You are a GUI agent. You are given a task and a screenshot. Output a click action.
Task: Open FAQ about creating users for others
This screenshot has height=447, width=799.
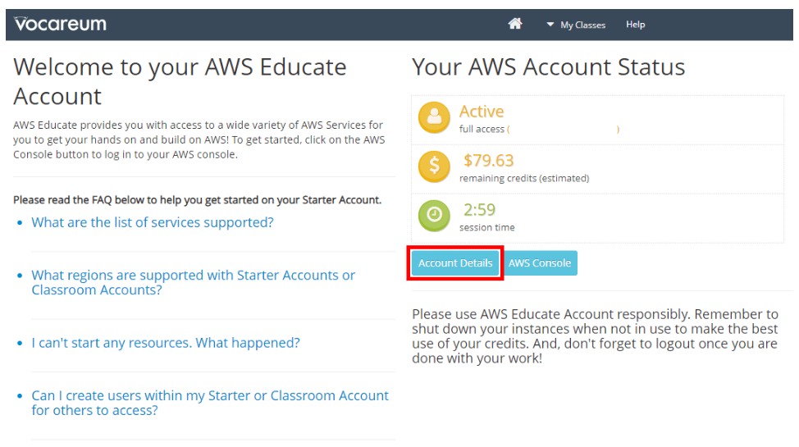tap(210, 403)
